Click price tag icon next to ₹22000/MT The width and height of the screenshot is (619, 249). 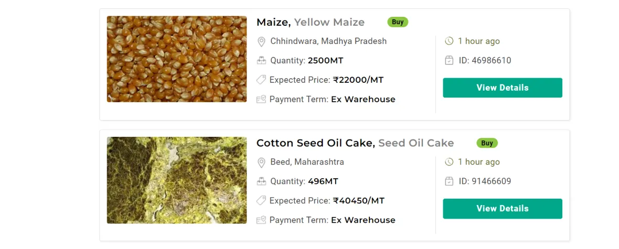pyautogui.click(x=261, y=80)
